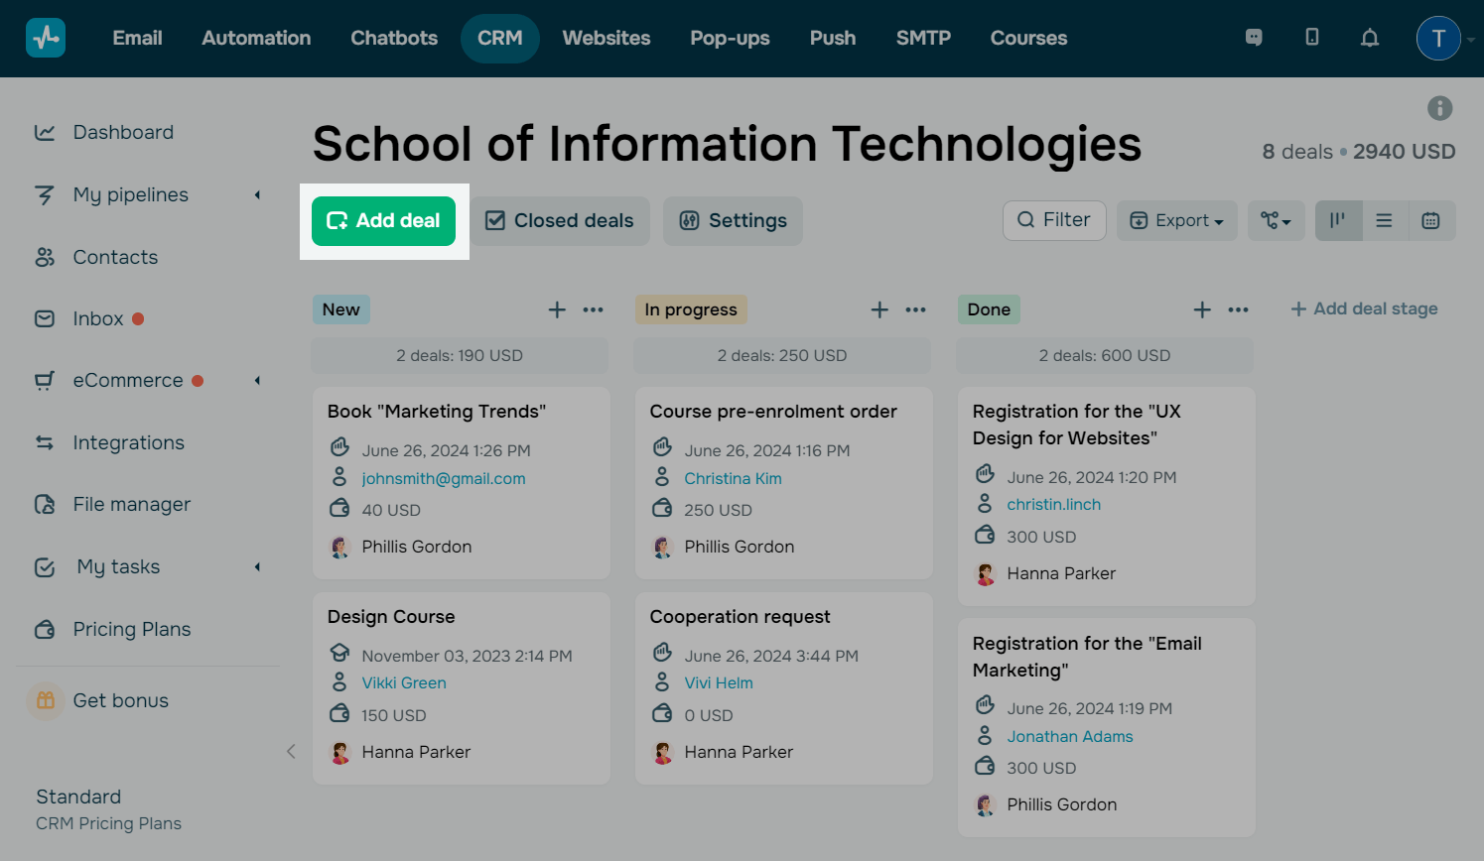Open the chat support icon in header

pyautogui.click(x=1254, y=38)
